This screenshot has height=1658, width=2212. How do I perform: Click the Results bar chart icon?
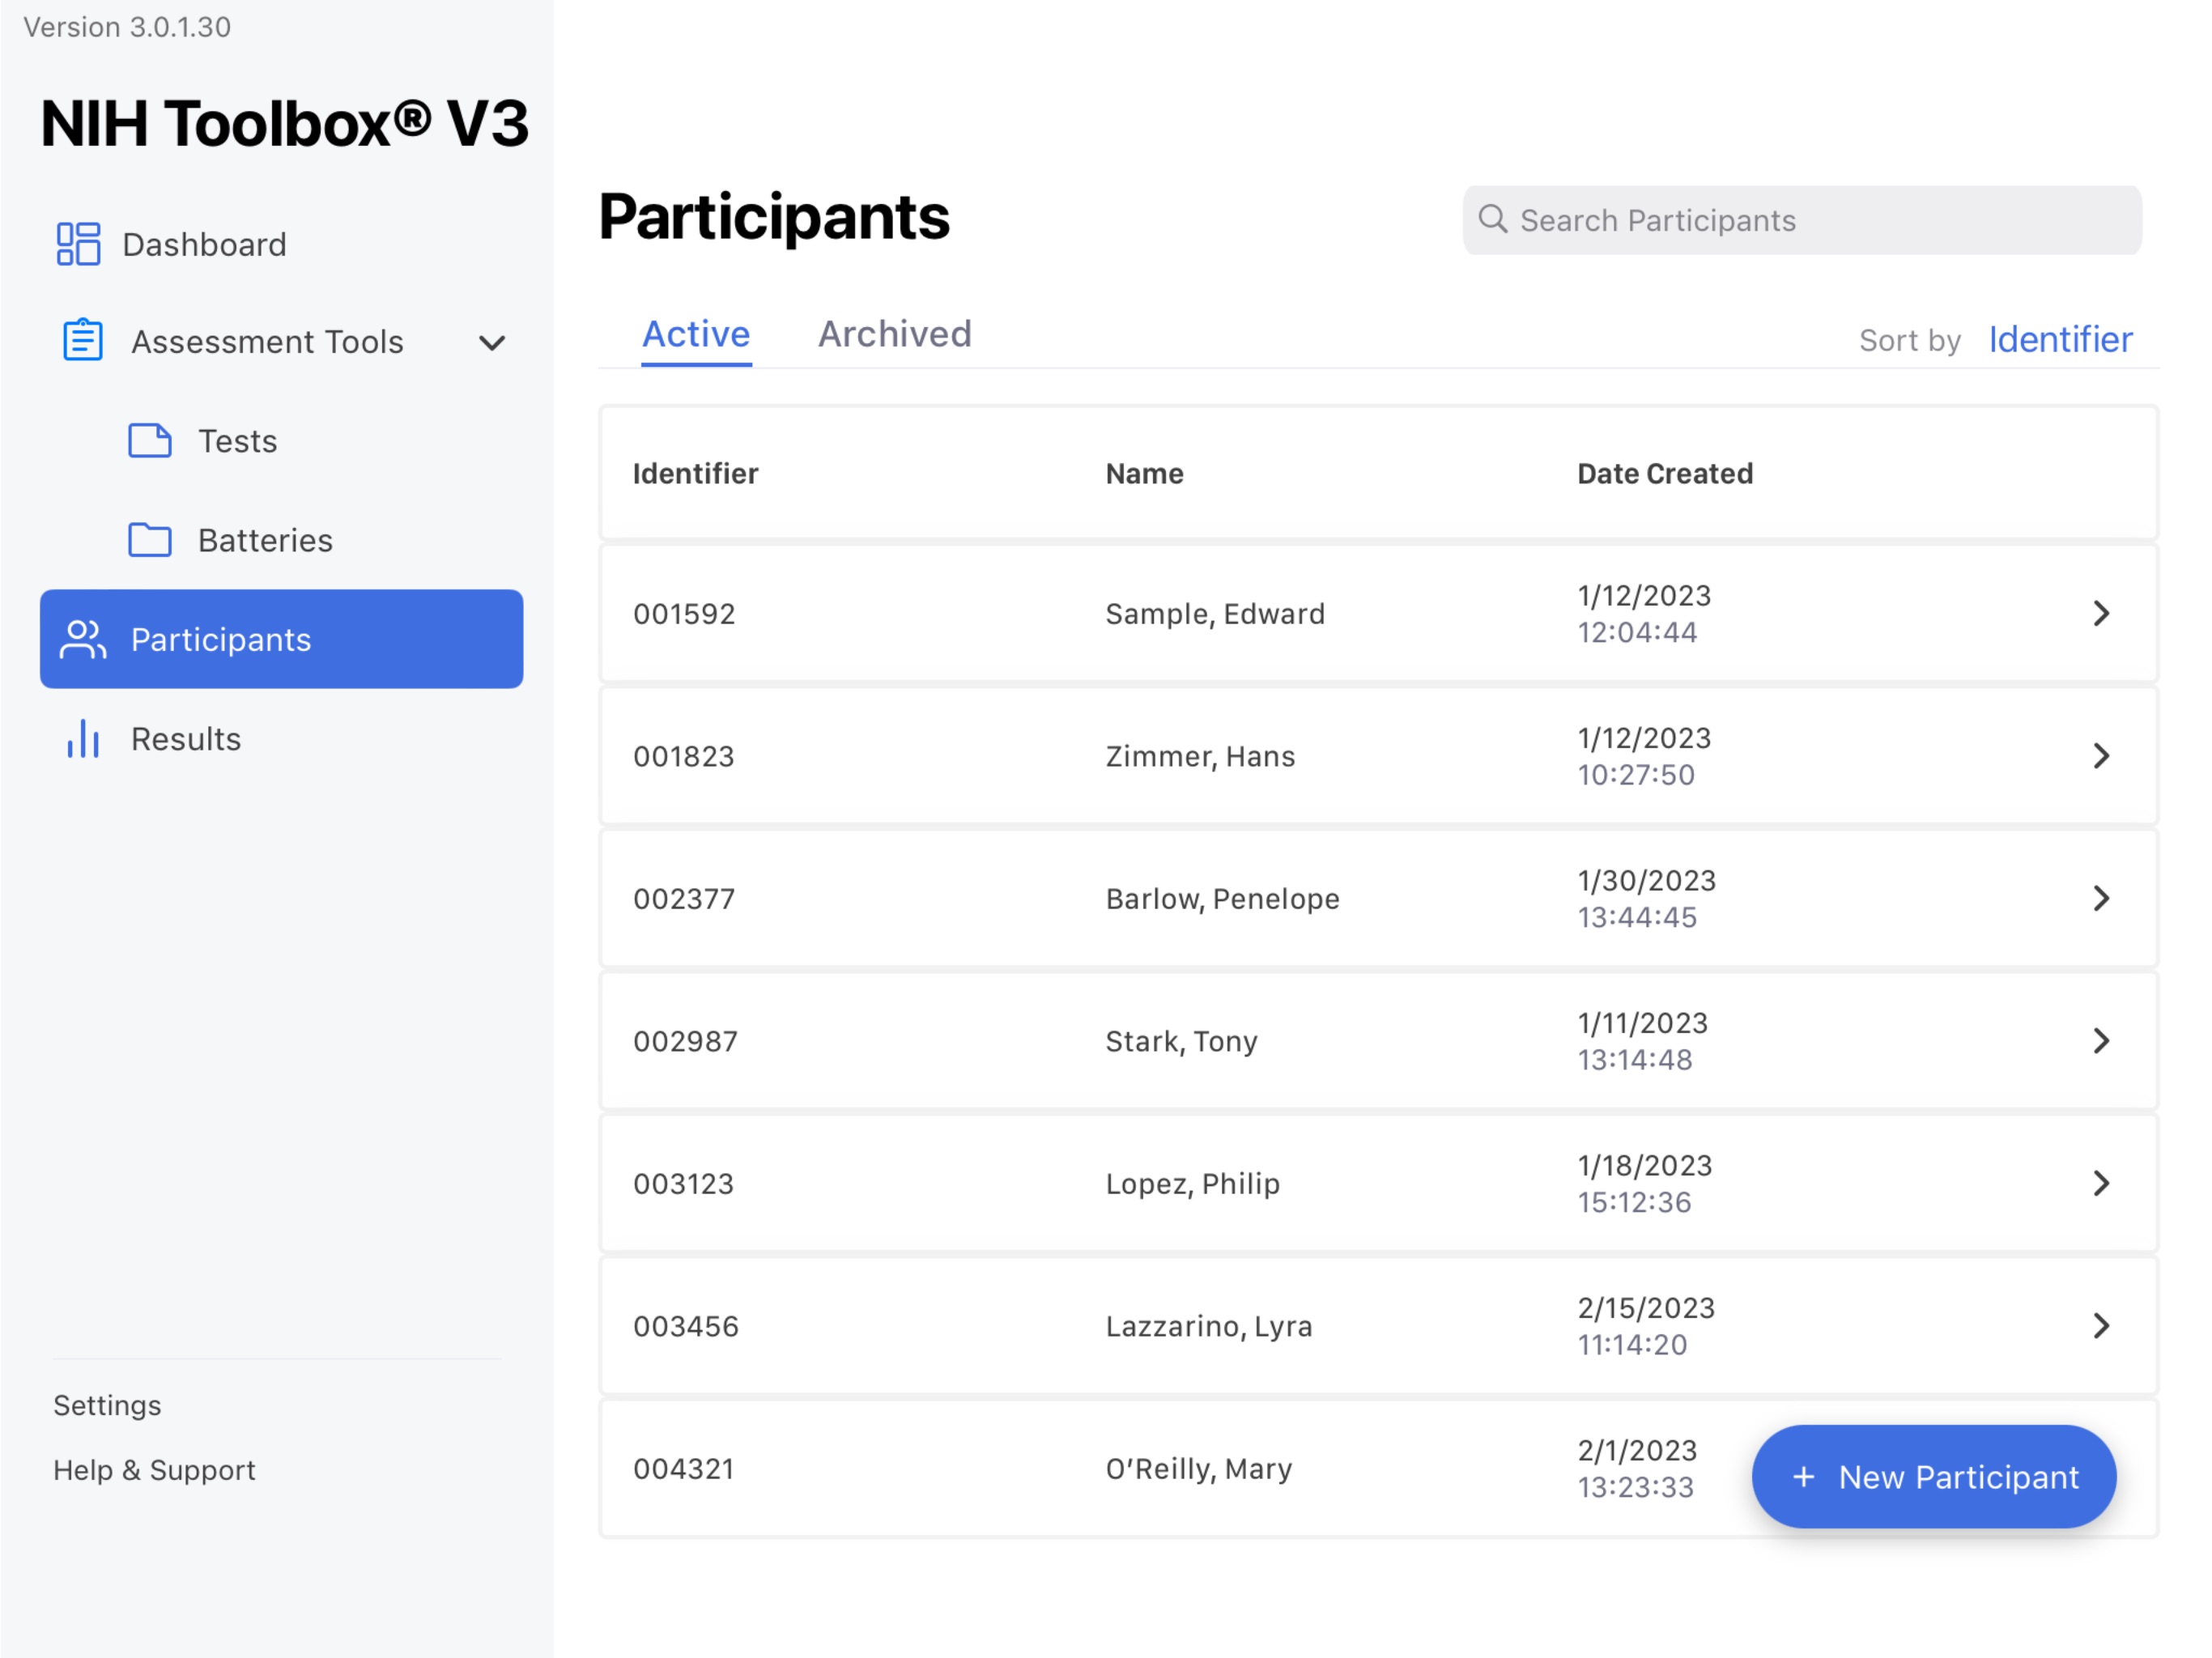[82, 737]
